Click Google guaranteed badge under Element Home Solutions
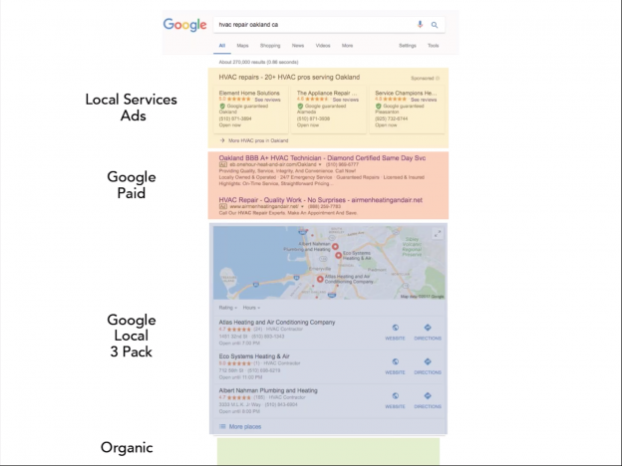 (243, 107)
